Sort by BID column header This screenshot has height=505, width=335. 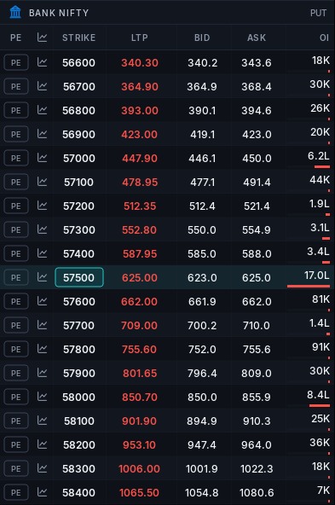click(x=202, y=38)
